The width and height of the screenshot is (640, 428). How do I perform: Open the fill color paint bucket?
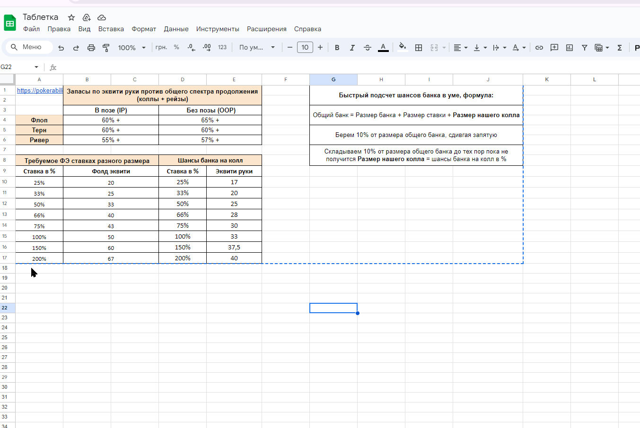tap(402, 47)
